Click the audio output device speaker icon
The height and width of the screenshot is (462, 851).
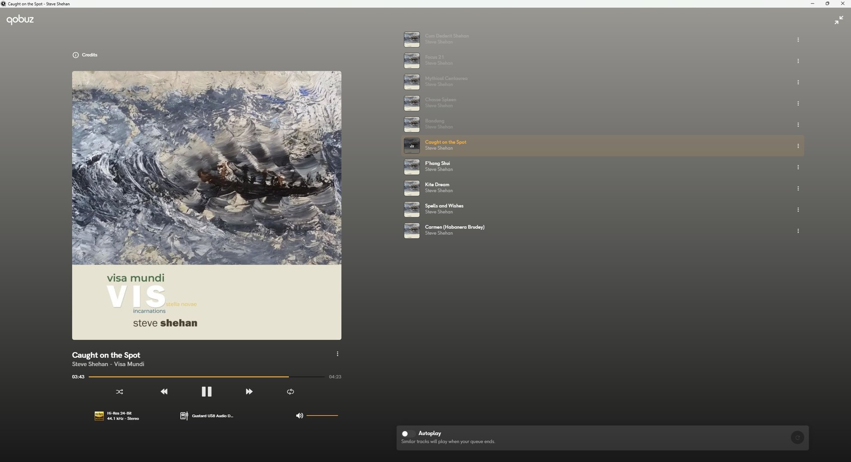(x=184, y=416)
